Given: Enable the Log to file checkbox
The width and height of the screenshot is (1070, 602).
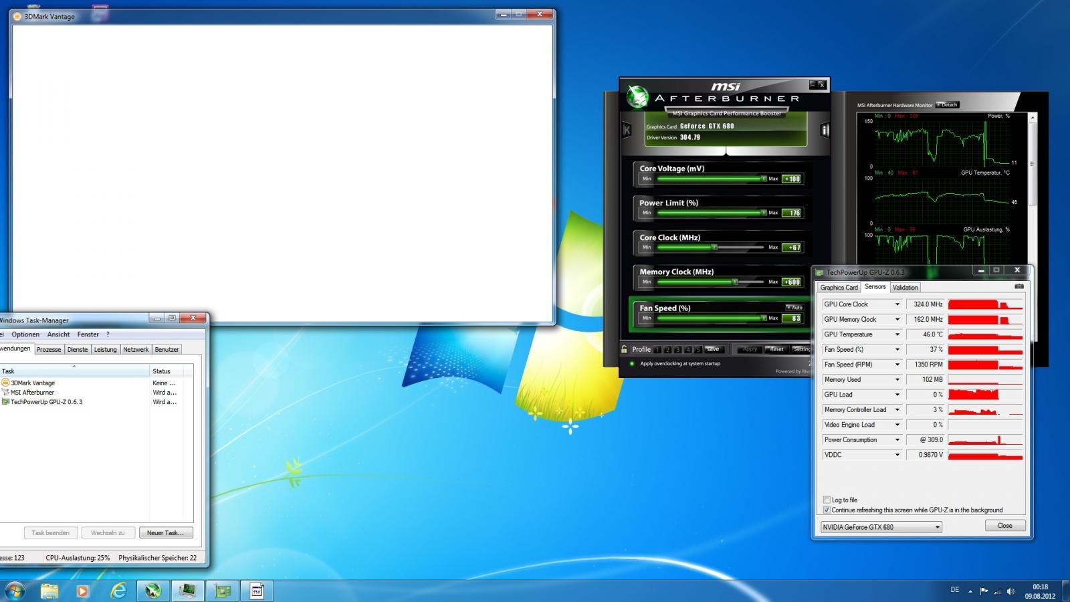Looking at the screenshot, I should (827, 500).
